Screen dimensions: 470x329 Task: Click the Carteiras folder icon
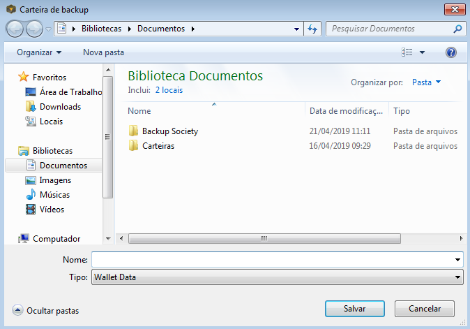tap(133, 145)
